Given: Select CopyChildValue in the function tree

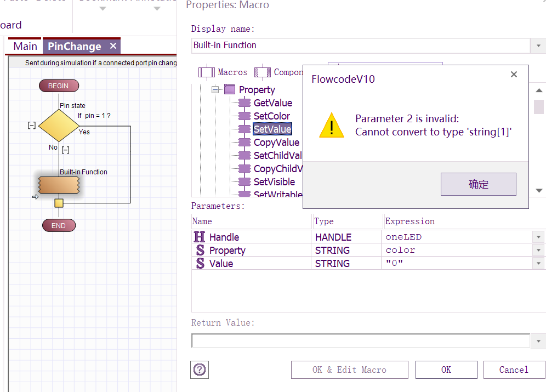Looking at the screenshot, I should tap(278, 169).
